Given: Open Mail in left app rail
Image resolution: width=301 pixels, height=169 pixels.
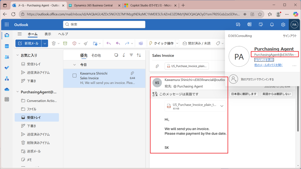Looking at the screenshot, I should click(x=7, y=36).
